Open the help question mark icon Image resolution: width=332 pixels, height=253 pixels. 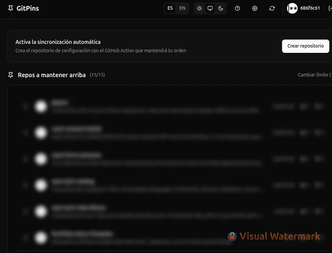coord(237,8)
